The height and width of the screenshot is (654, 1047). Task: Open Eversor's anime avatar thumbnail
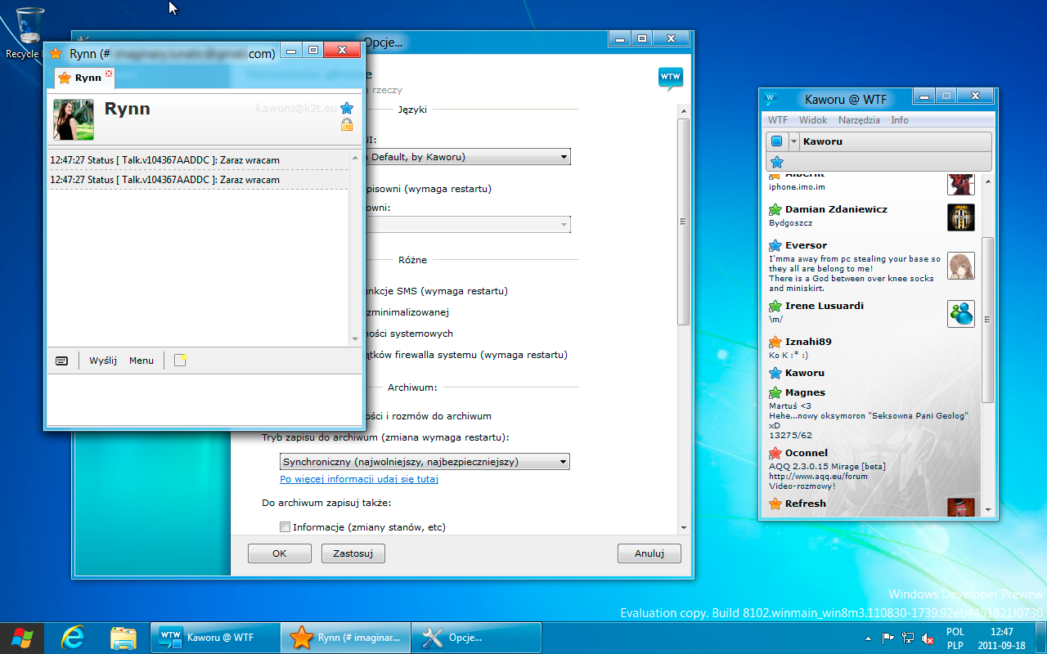pos(961,266)
